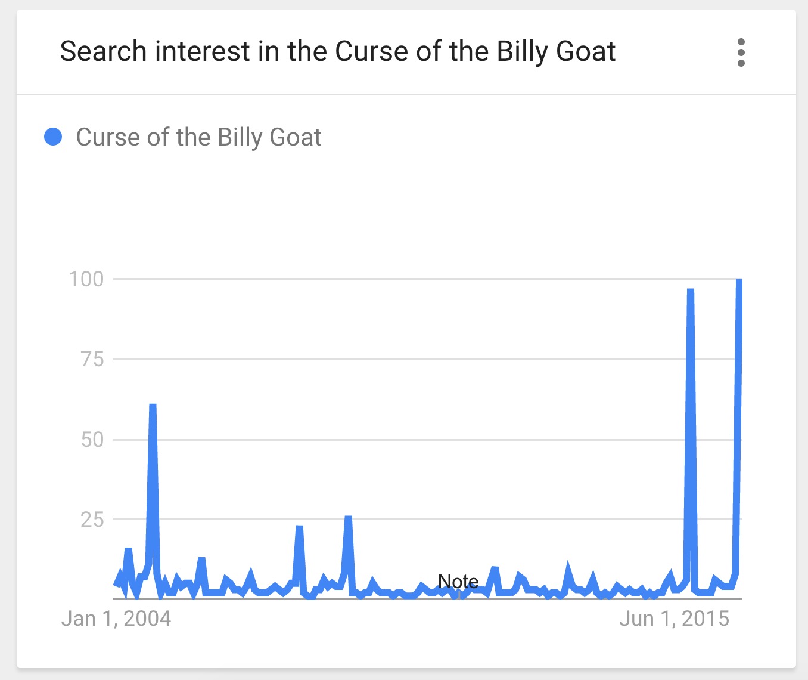Open the three-dot more options menu
The image size is (808, 680).
click(x=741, y=52)
